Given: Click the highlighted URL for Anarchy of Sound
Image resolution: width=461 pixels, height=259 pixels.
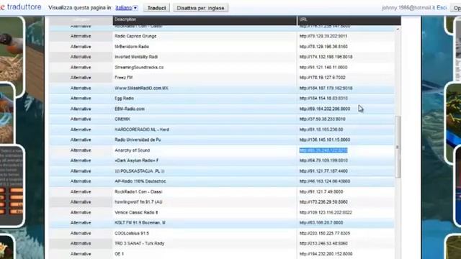Looking at the screenshot, I should pyautogui.click(x=323, y=150).
